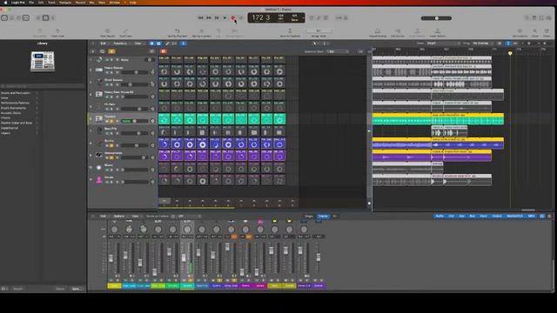This screenshot has height=313, width=557.
Task: Click the Atmospheres track icon
Action: coord(98,155)
